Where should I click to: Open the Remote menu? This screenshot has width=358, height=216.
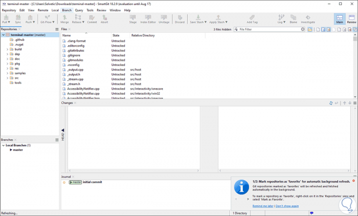43,10
